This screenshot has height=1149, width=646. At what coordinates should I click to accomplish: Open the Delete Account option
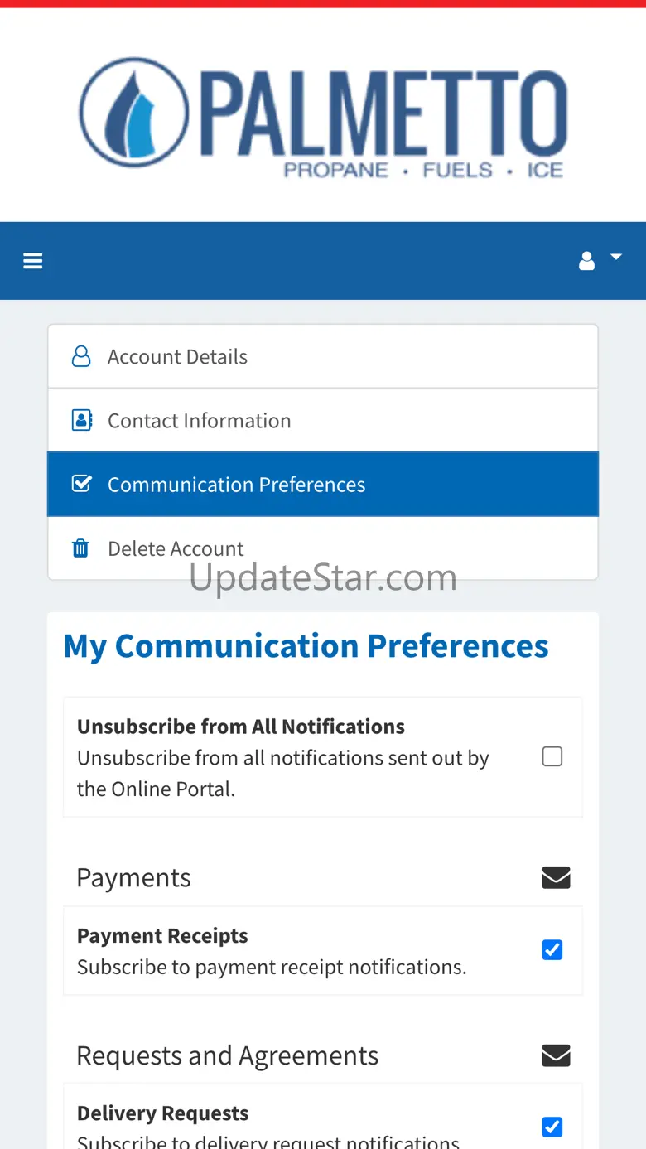click(176, 548)
